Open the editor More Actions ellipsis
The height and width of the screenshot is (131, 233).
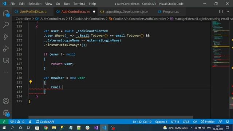[227, 12]
